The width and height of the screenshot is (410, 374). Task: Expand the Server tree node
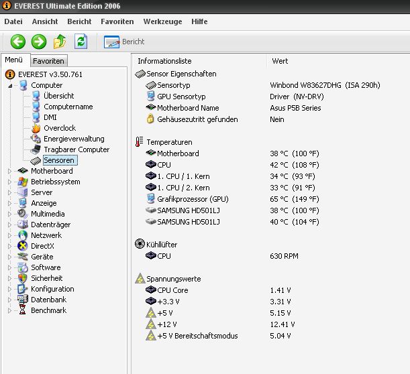(9, 192)
